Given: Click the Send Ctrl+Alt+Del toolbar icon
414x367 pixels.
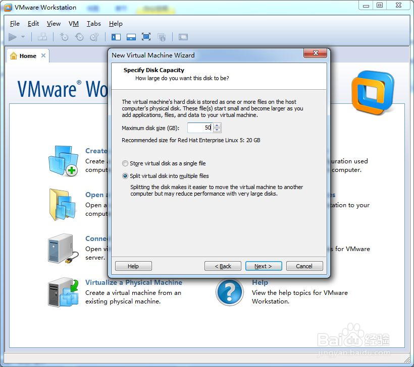Looking at the screenshot, I should (42, 37).
